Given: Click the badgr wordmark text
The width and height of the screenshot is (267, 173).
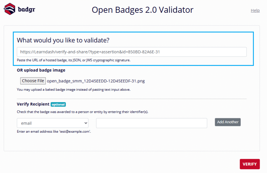Looking at the screenshot, I should 27,9.
